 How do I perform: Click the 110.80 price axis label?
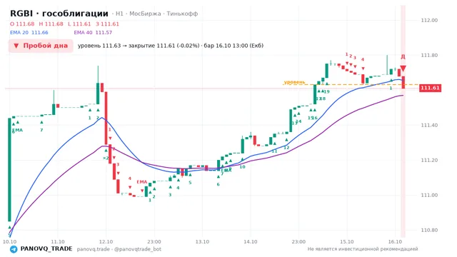429,230
